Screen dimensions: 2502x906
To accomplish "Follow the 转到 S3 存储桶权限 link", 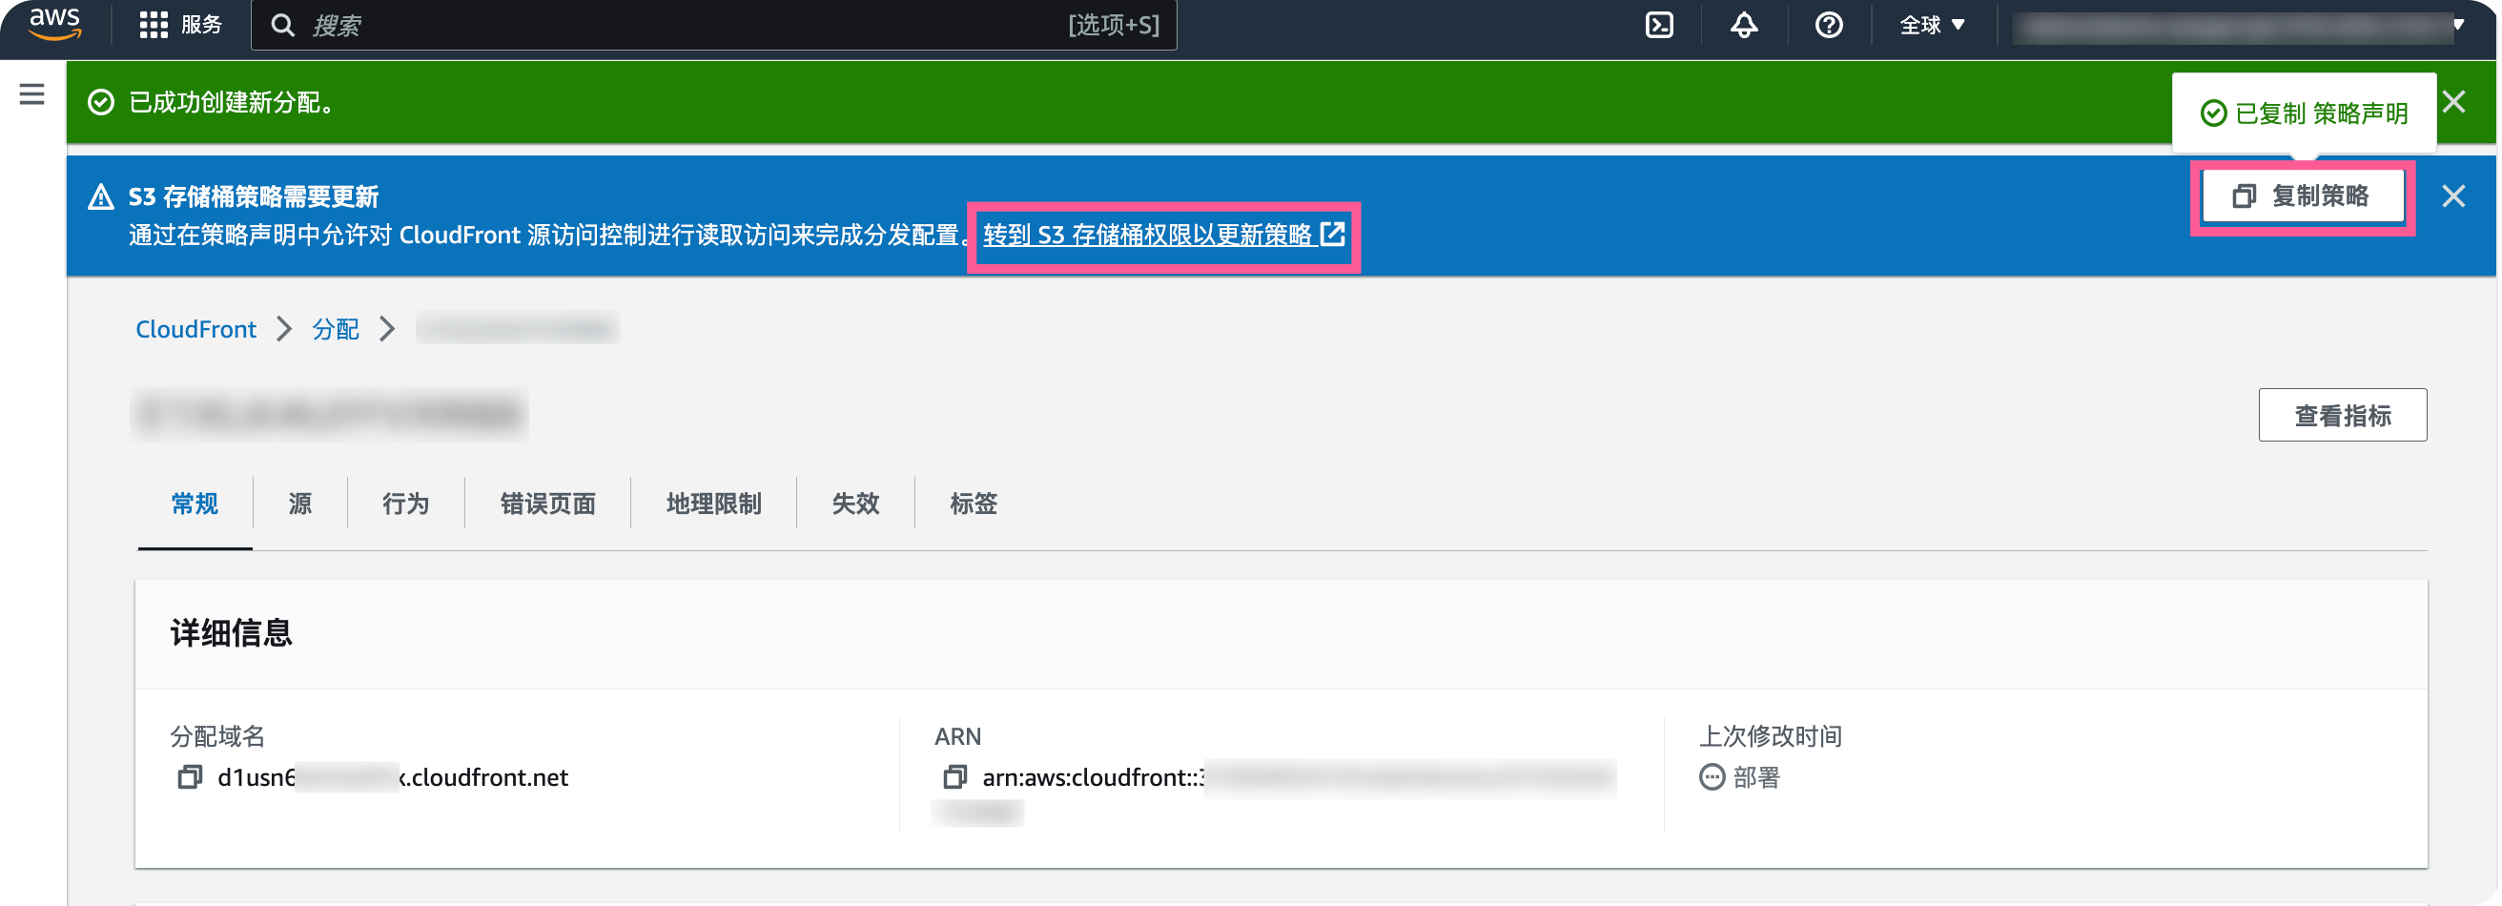I will point(1163,235).
